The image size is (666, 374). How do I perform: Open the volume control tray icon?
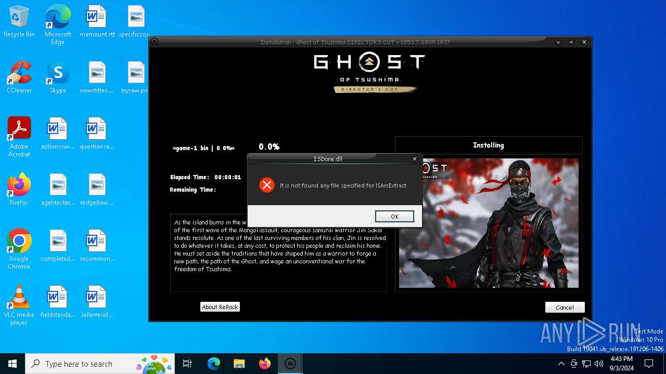pos(599,364)
